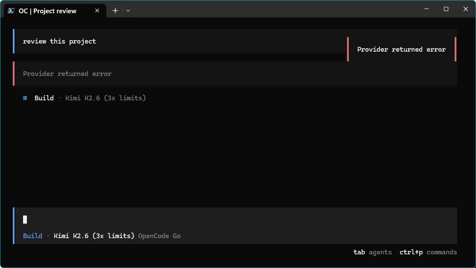Minimize the terminal window

tap(426, 9)
